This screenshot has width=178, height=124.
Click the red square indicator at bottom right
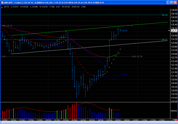pyautogui.click(x=176, y=120)
